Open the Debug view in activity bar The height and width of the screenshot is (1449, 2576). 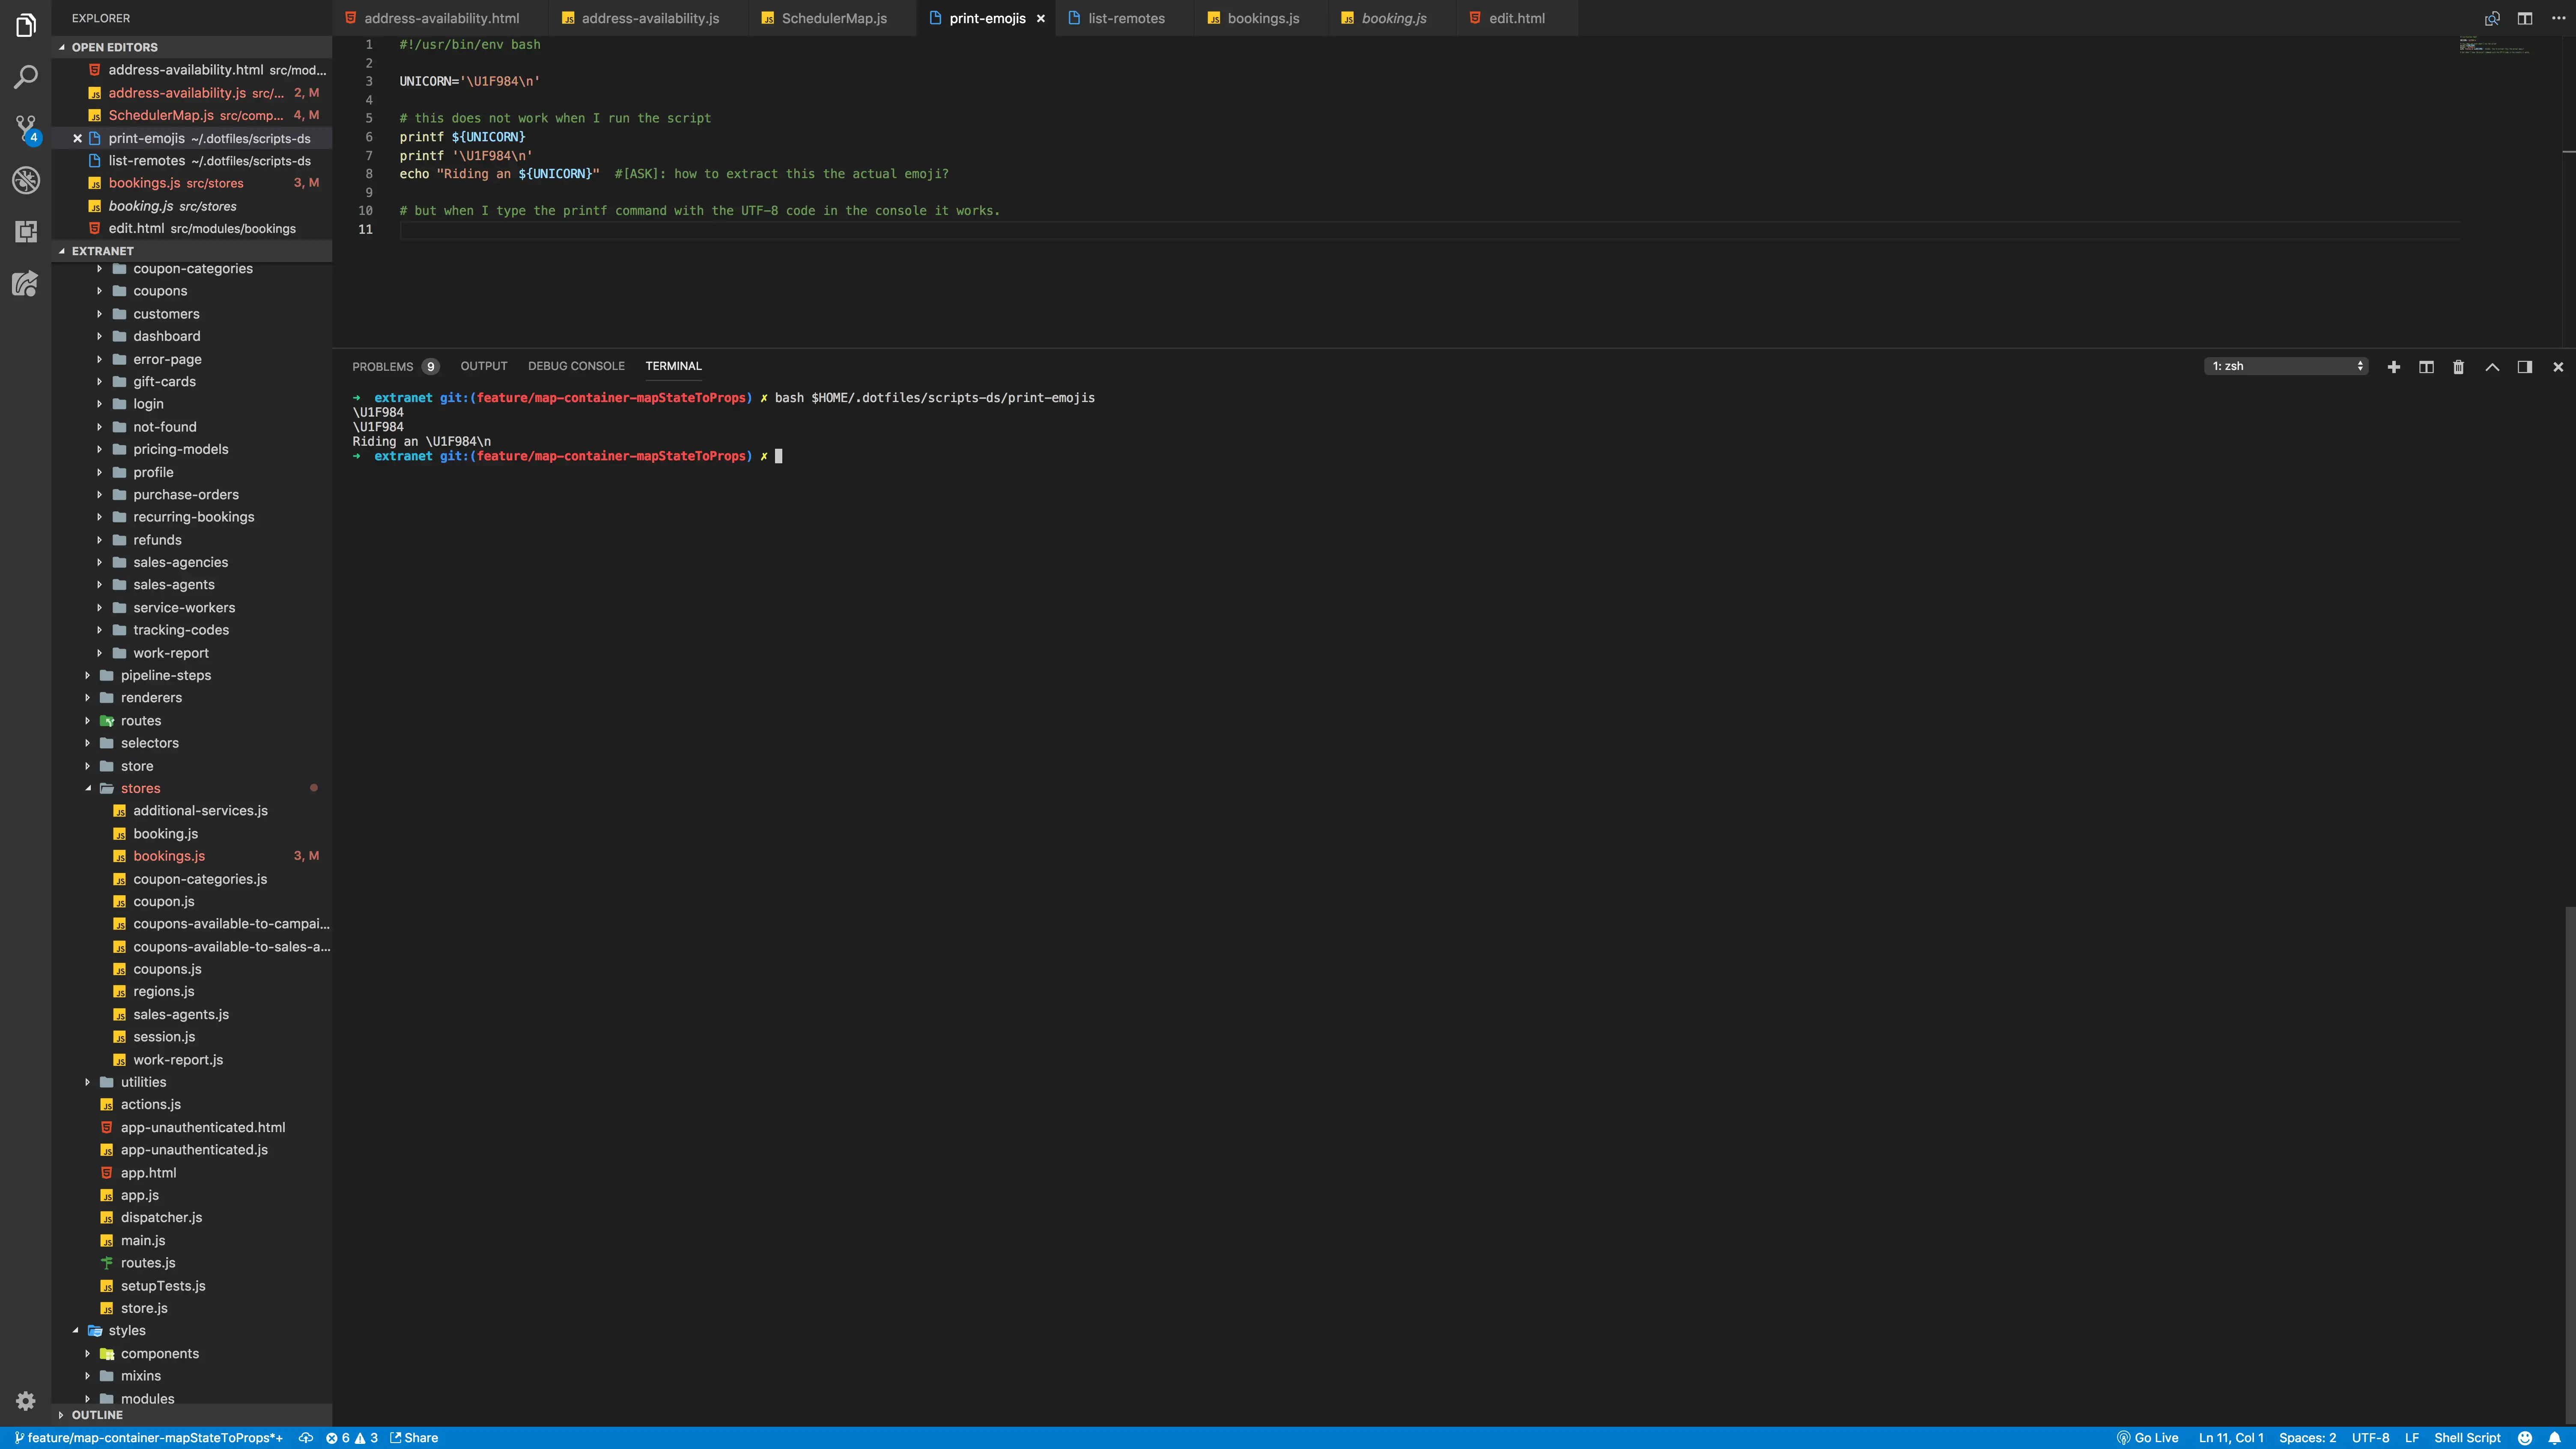(26, 180)
